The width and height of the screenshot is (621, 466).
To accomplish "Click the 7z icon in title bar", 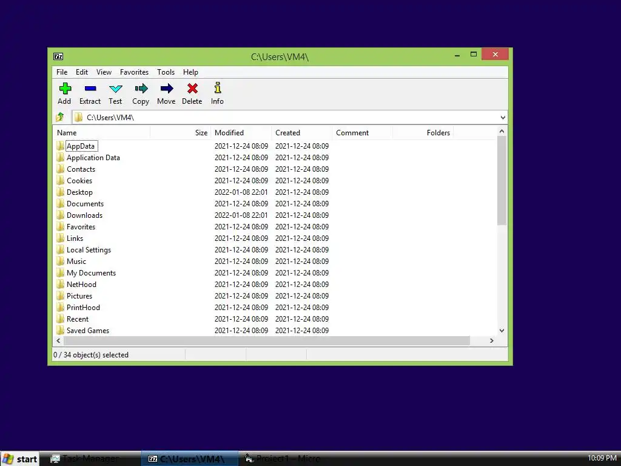I will point(58,56).
